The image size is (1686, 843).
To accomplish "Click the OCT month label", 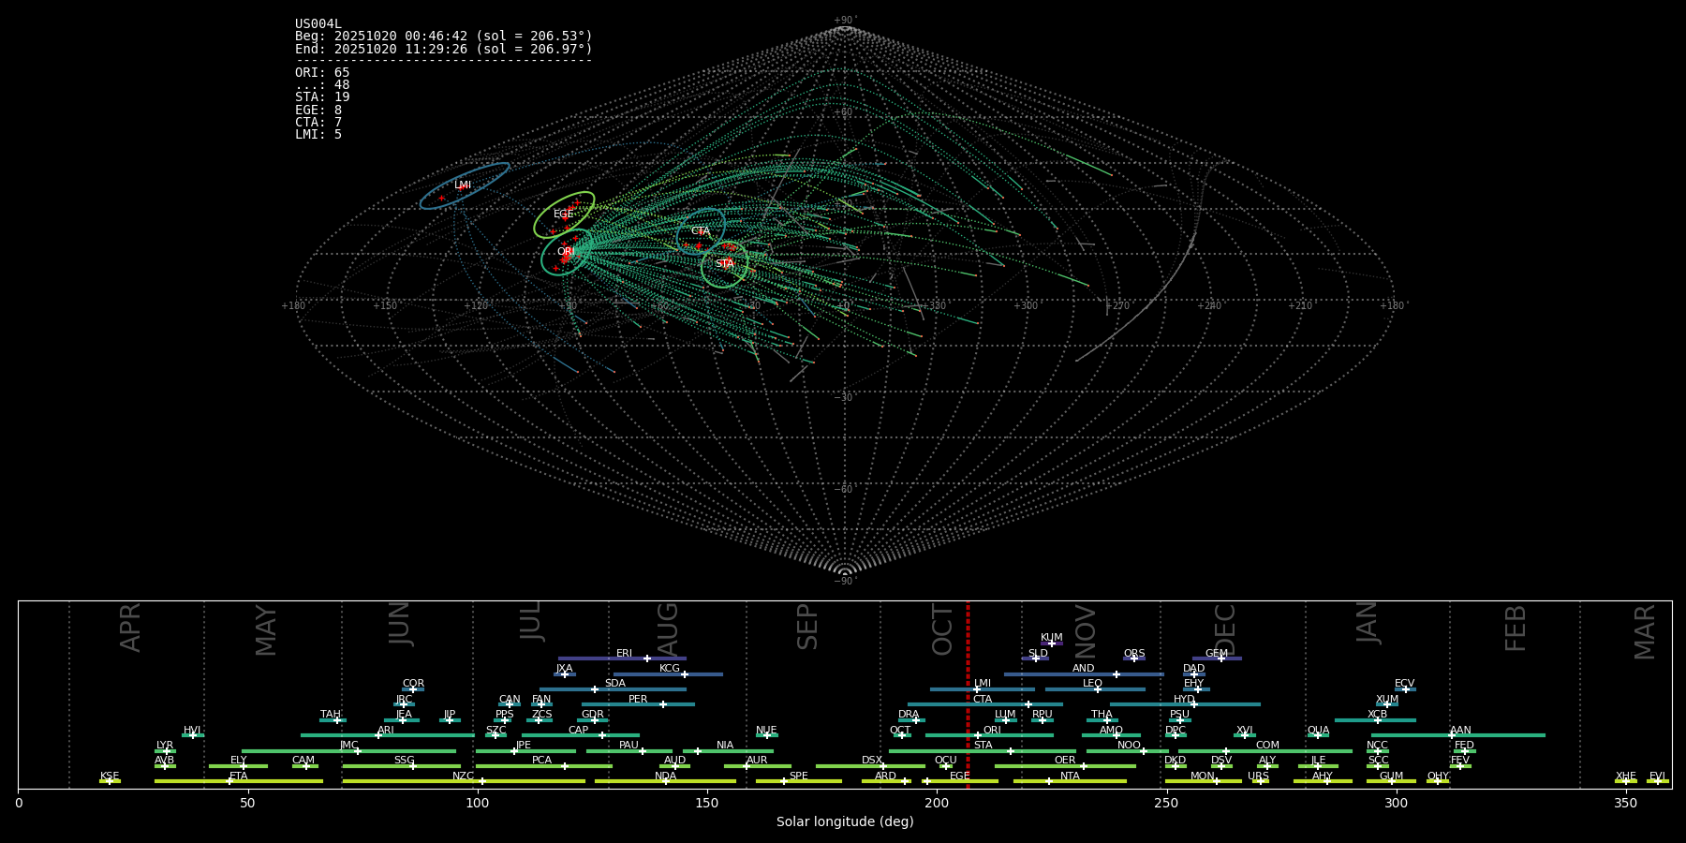I will [942, 629].
